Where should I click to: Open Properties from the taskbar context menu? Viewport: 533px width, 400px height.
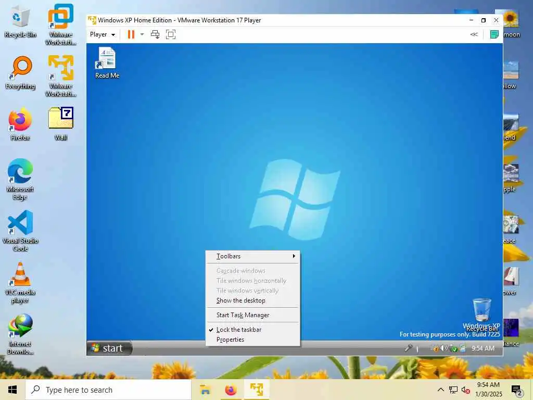pos(252,340)
